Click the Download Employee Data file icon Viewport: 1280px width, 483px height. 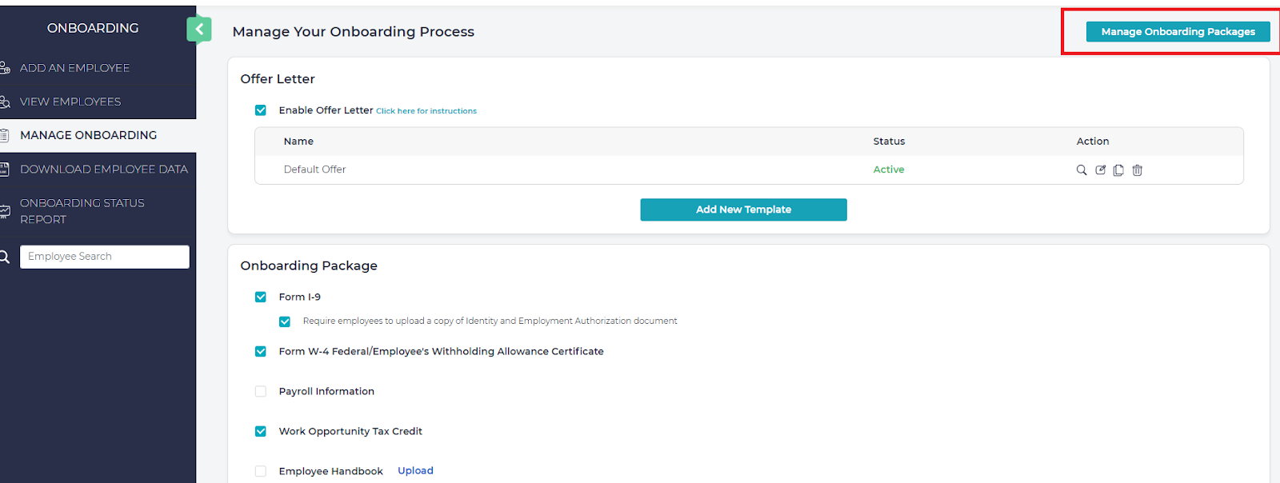tap(5, 170)
